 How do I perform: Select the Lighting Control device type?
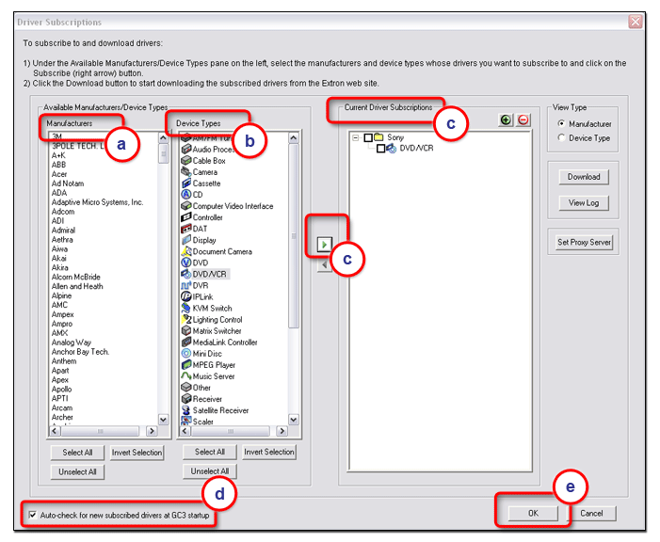tap(217, 320)
